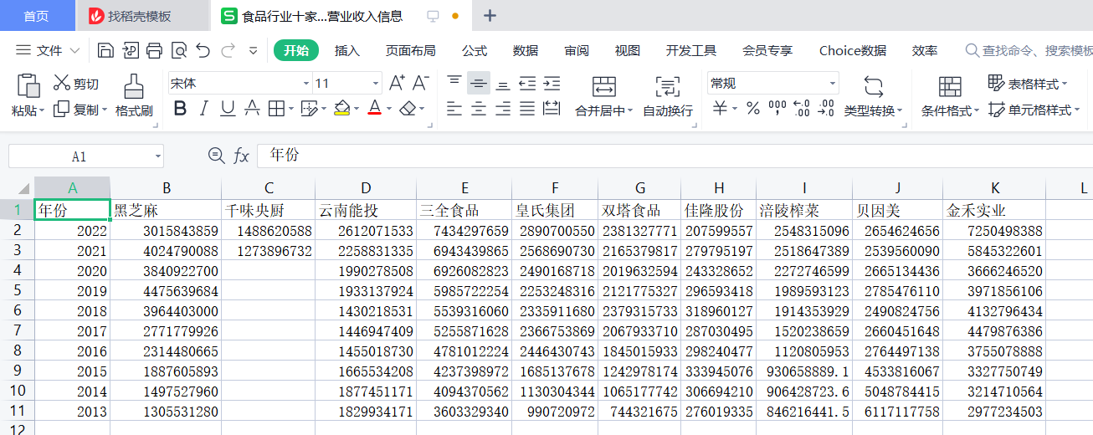Increase decimal places
Viewport: 1093px width, 435px height.
801,109
